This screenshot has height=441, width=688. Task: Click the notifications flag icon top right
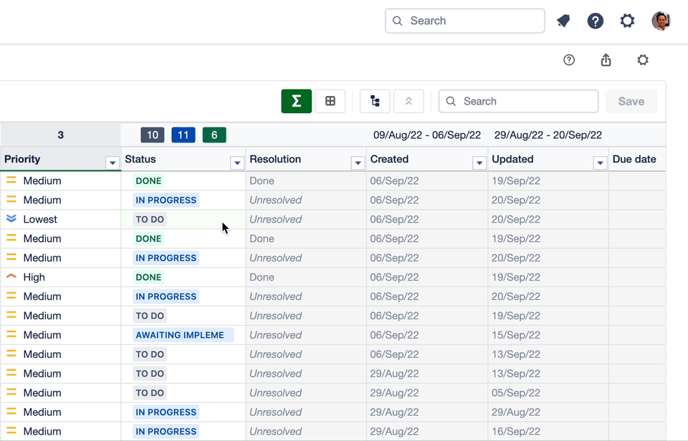pyautogui.click(x=563, y=21)
